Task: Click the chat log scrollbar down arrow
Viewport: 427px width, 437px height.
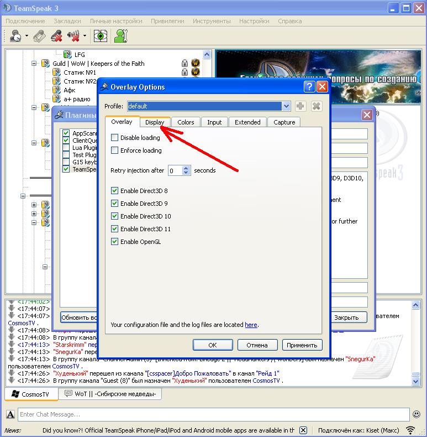Action: tap(415, 381)
